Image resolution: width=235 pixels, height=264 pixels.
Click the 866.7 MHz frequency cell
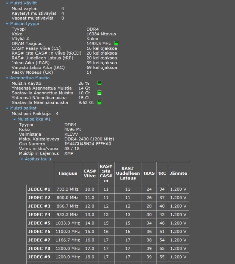click(x=68, y=206)
